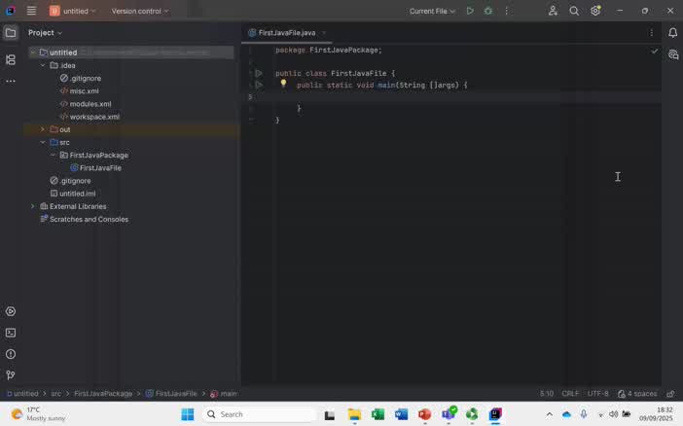Open editor tab options (three dots)
The width and height of the screenshot is (683, 426).
[651, 33]
